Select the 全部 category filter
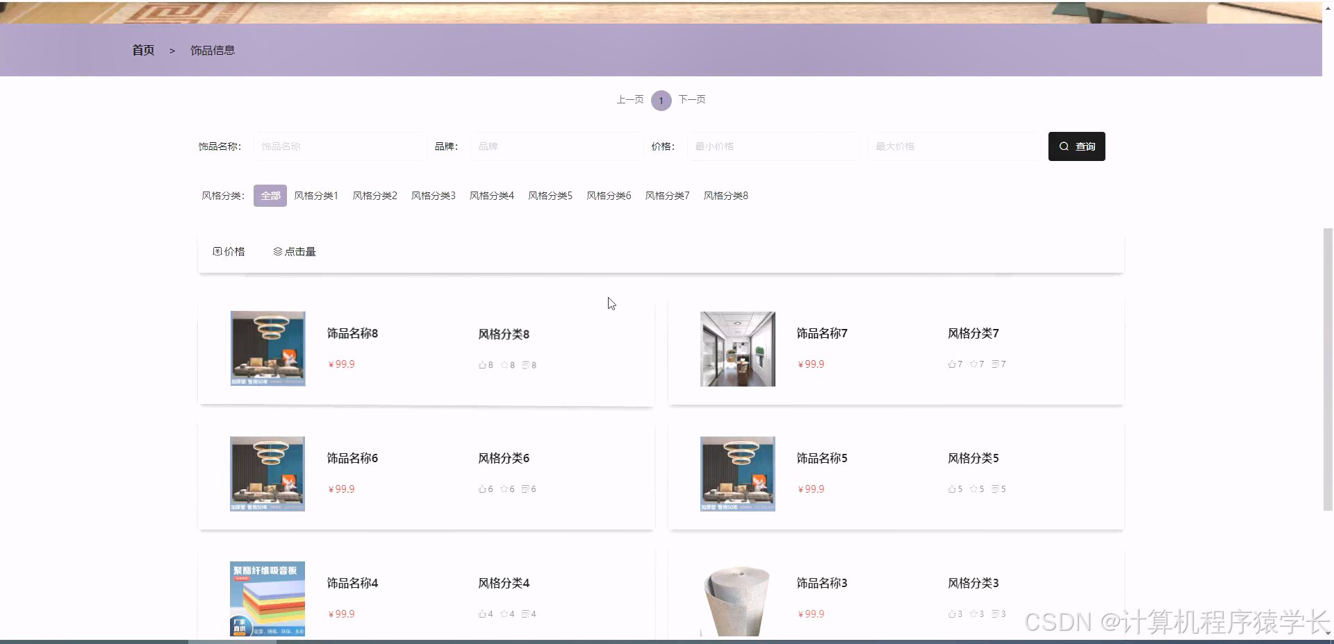 click(x=270, y=195)
